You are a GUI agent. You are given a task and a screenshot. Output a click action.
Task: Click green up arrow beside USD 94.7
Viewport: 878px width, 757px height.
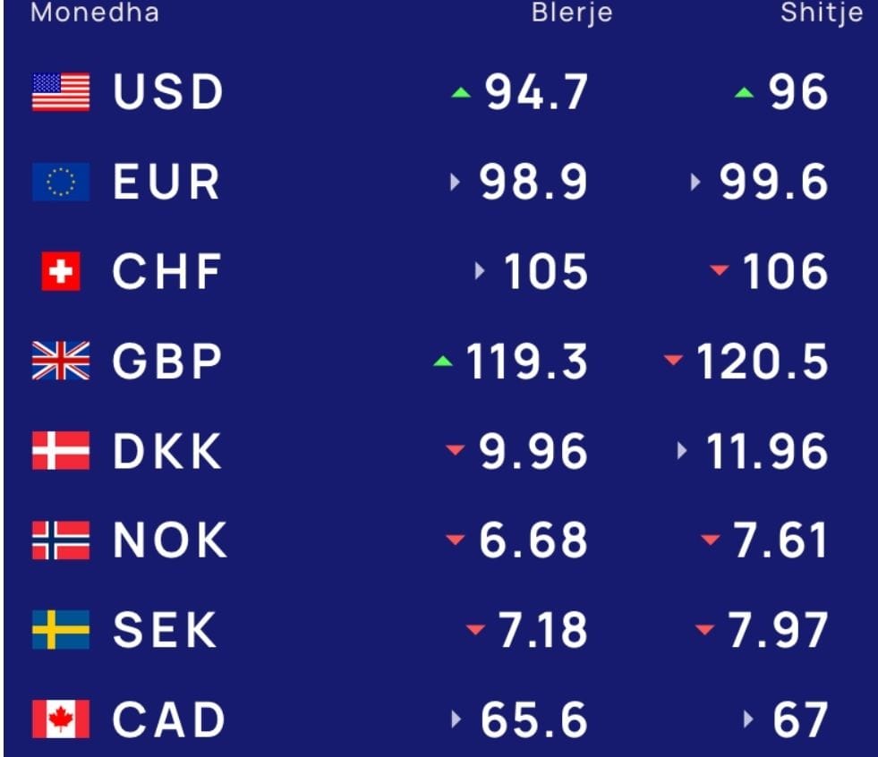(461, 92)
